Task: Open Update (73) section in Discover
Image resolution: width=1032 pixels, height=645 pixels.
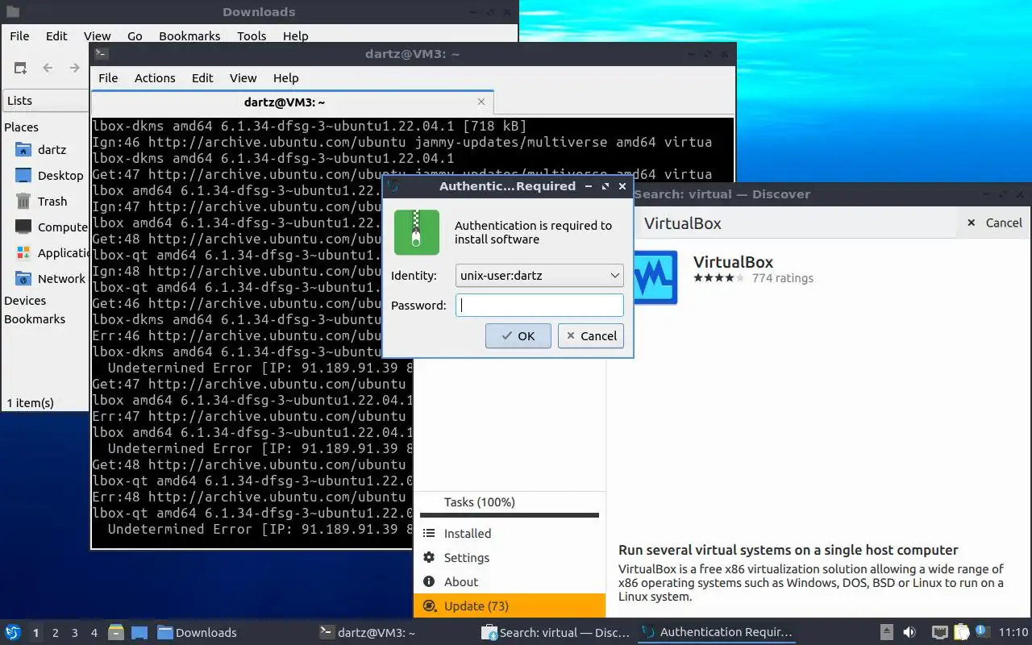Action: pos(510,605)
